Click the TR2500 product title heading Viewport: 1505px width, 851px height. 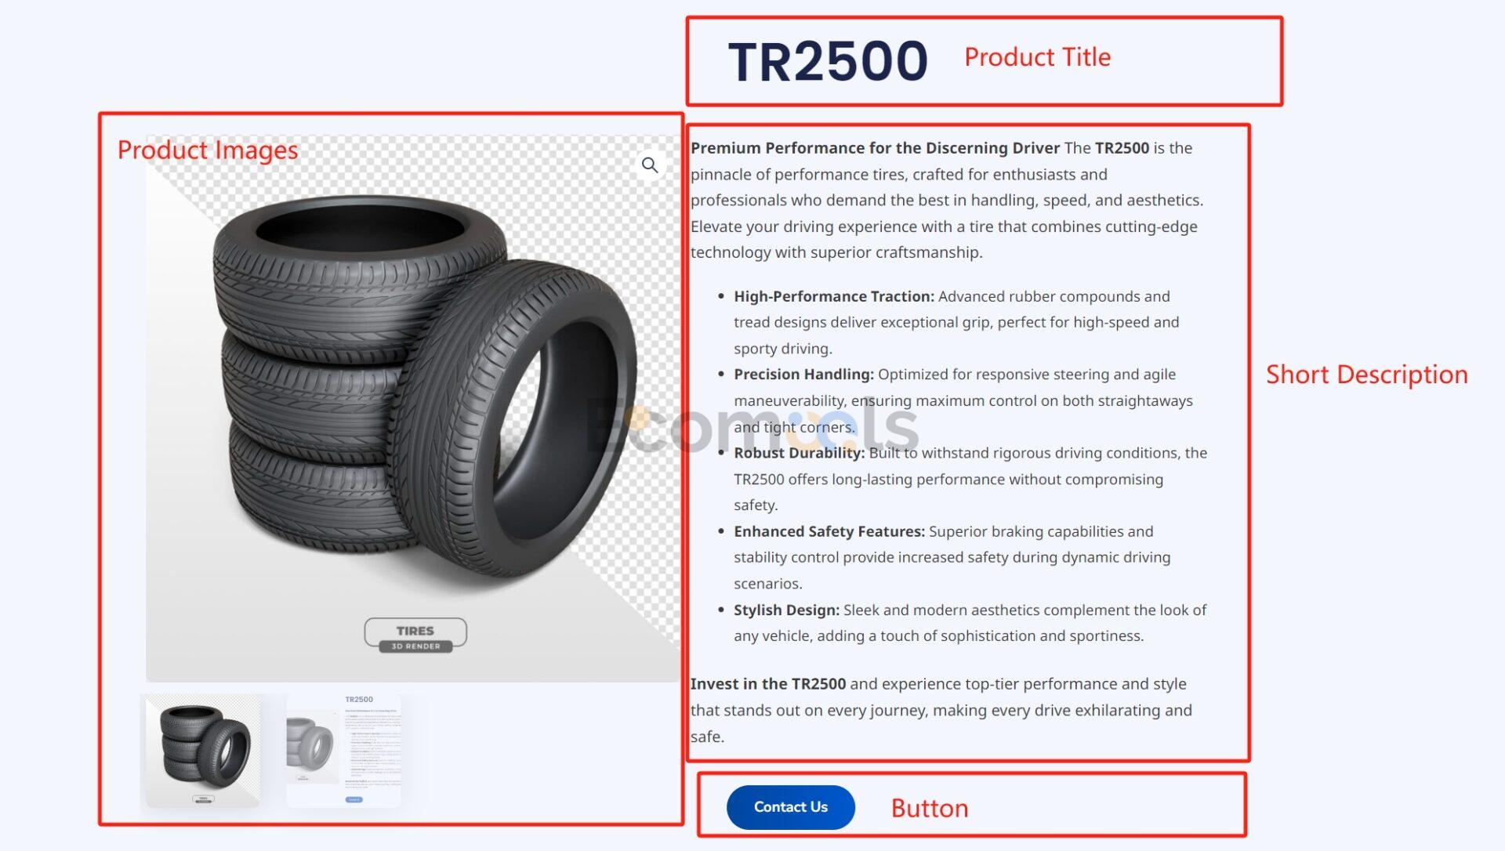828,61
